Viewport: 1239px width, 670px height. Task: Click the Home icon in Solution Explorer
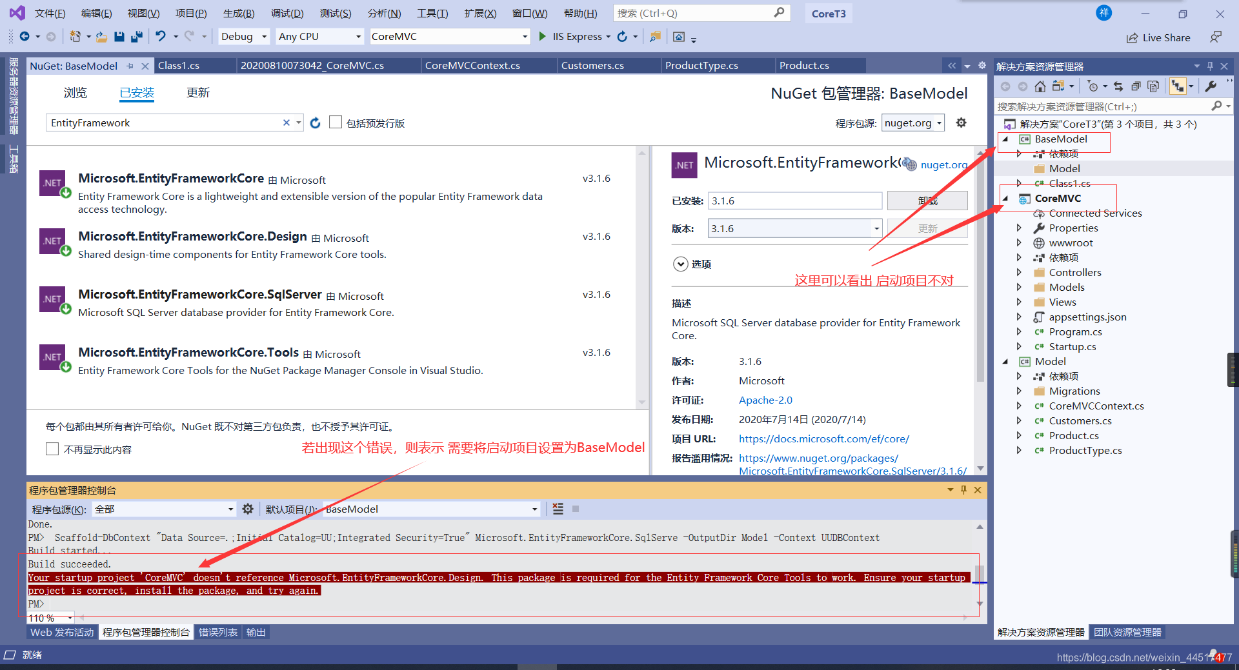[x=1040, y=86]
